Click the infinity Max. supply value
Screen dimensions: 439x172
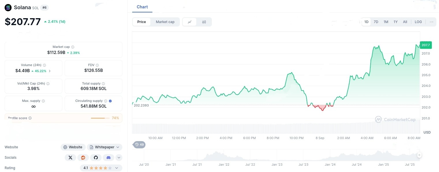[x=33, y=106]
